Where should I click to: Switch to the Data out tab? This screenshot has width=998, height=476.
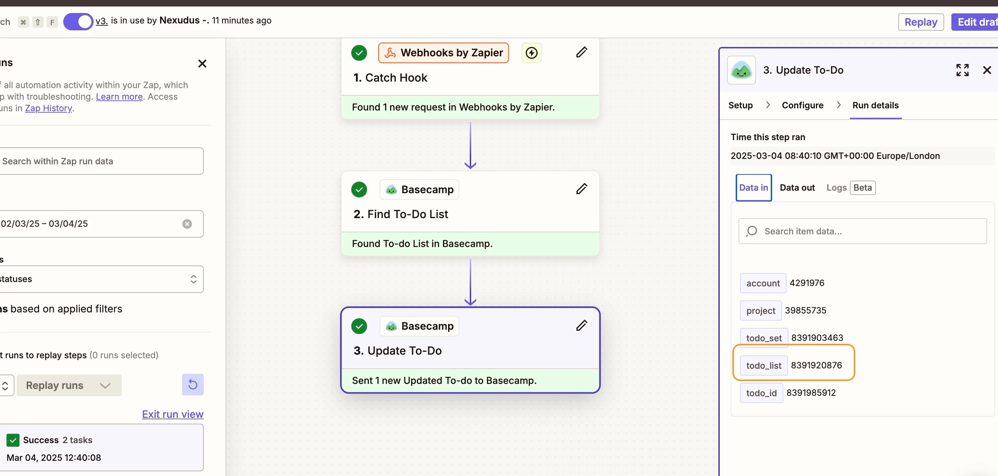(797, 188)
